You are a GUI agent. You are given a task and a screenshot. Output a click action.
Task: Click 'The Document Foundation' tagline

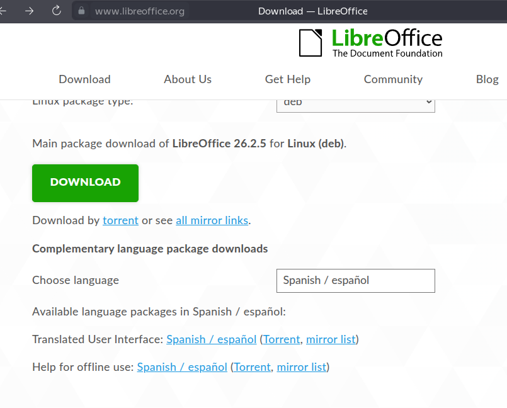(x=387, y=53)
